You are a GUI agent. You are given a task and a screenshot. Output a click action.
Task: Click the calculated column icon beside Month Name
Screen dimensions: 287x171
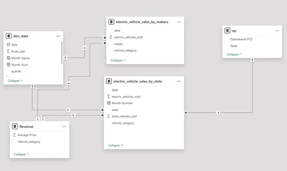8,58
